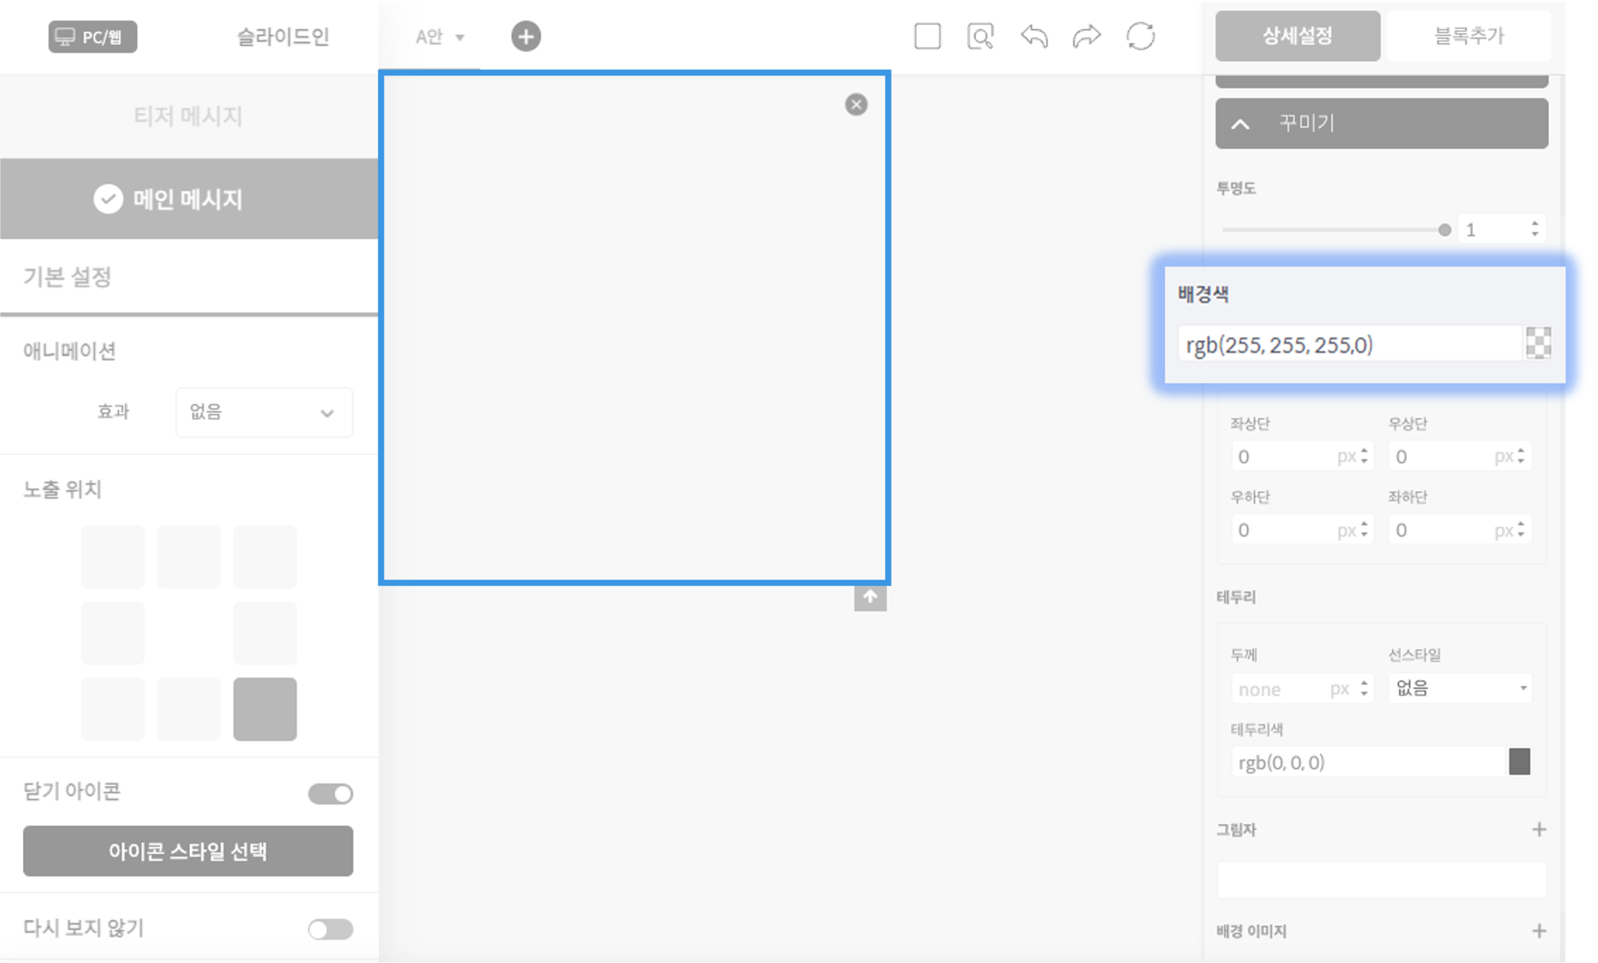Click the empty square frame icon

tap(927, 36)
